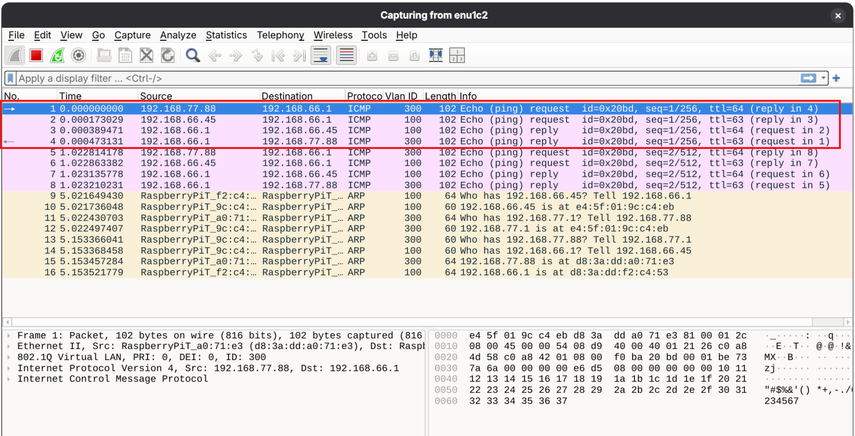Select packet 14 Who has 192.168.66.1

tap(427, 251)
